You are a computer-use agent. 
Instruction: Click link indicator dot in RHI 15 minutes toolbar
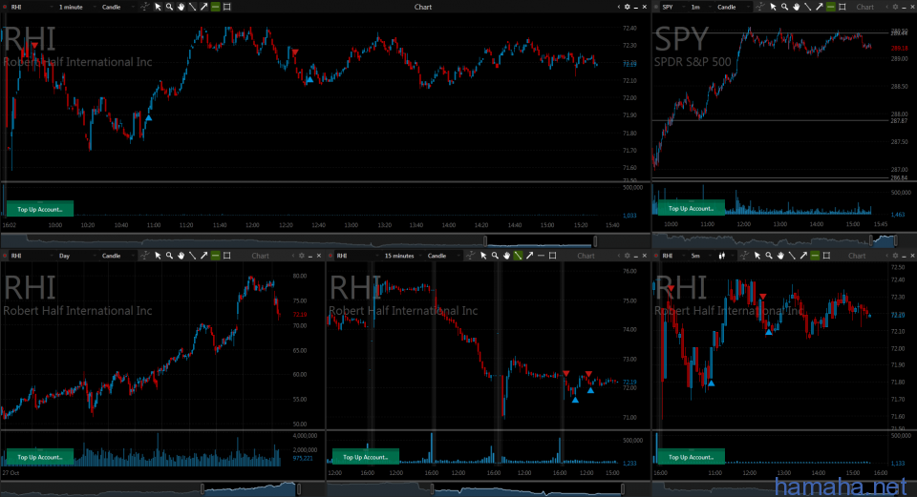click(331, 256)
